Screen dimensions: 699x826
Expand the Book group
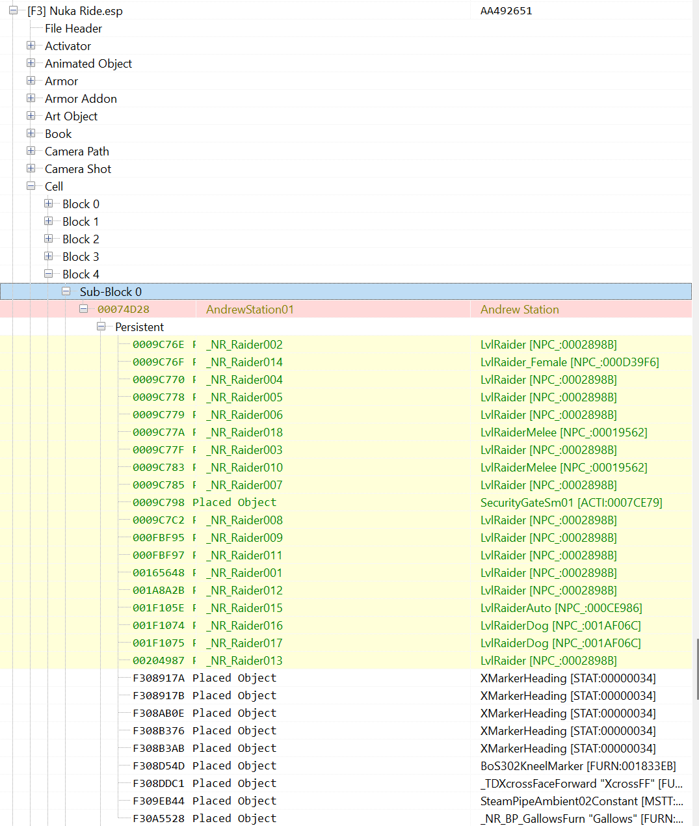[x=31, y=133]
